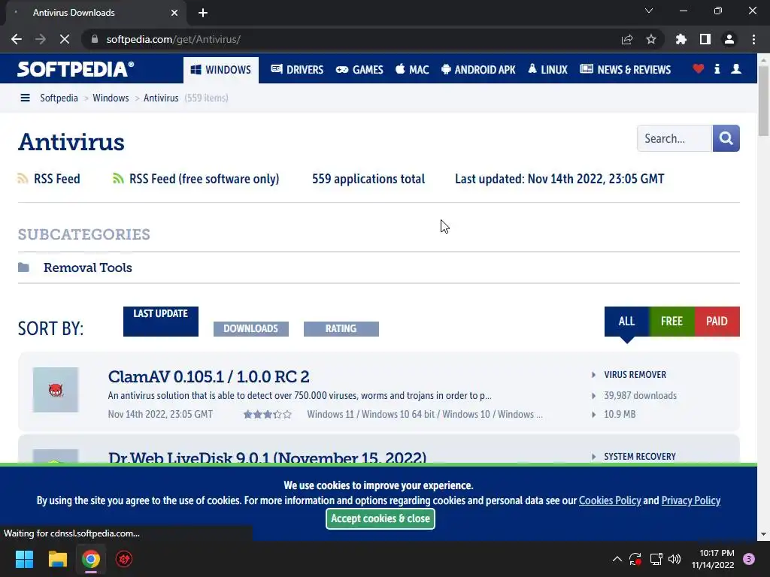The image size is (770, 577).
Task: Filter to Paid applications
Action: coord(717,322)
